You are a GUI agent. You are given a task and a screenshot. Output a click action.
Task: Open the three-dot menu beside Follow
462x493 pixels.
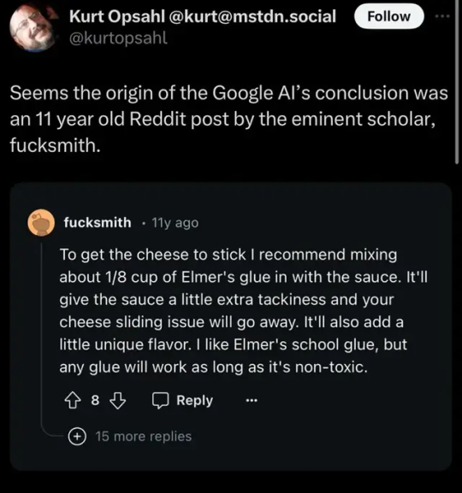[442, 16]
